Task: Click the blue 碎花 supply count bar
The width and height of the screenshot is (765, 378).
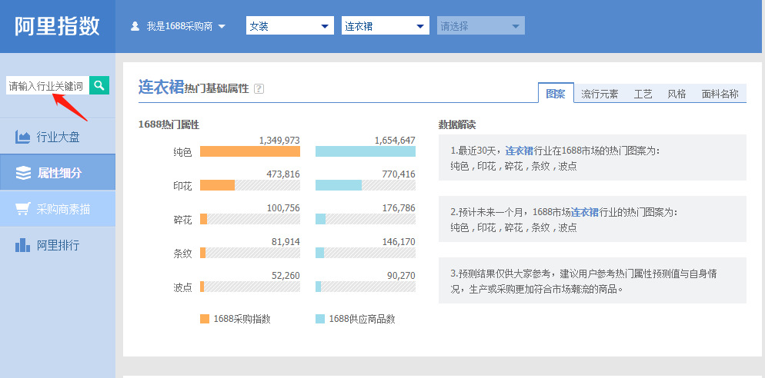Action: (x=320, y=219)
